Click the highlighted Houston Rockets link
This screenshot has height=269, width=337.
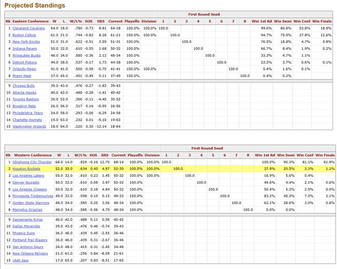(26, 168)
